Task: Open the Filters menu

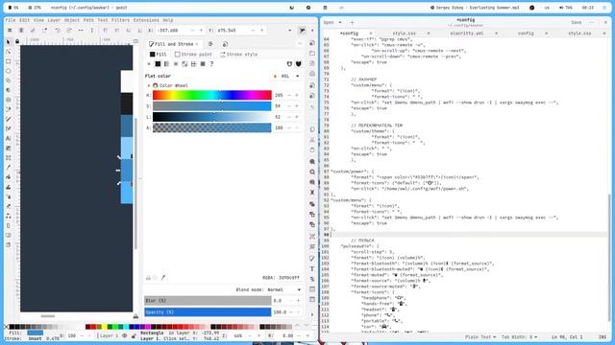Action: point(120,20)
